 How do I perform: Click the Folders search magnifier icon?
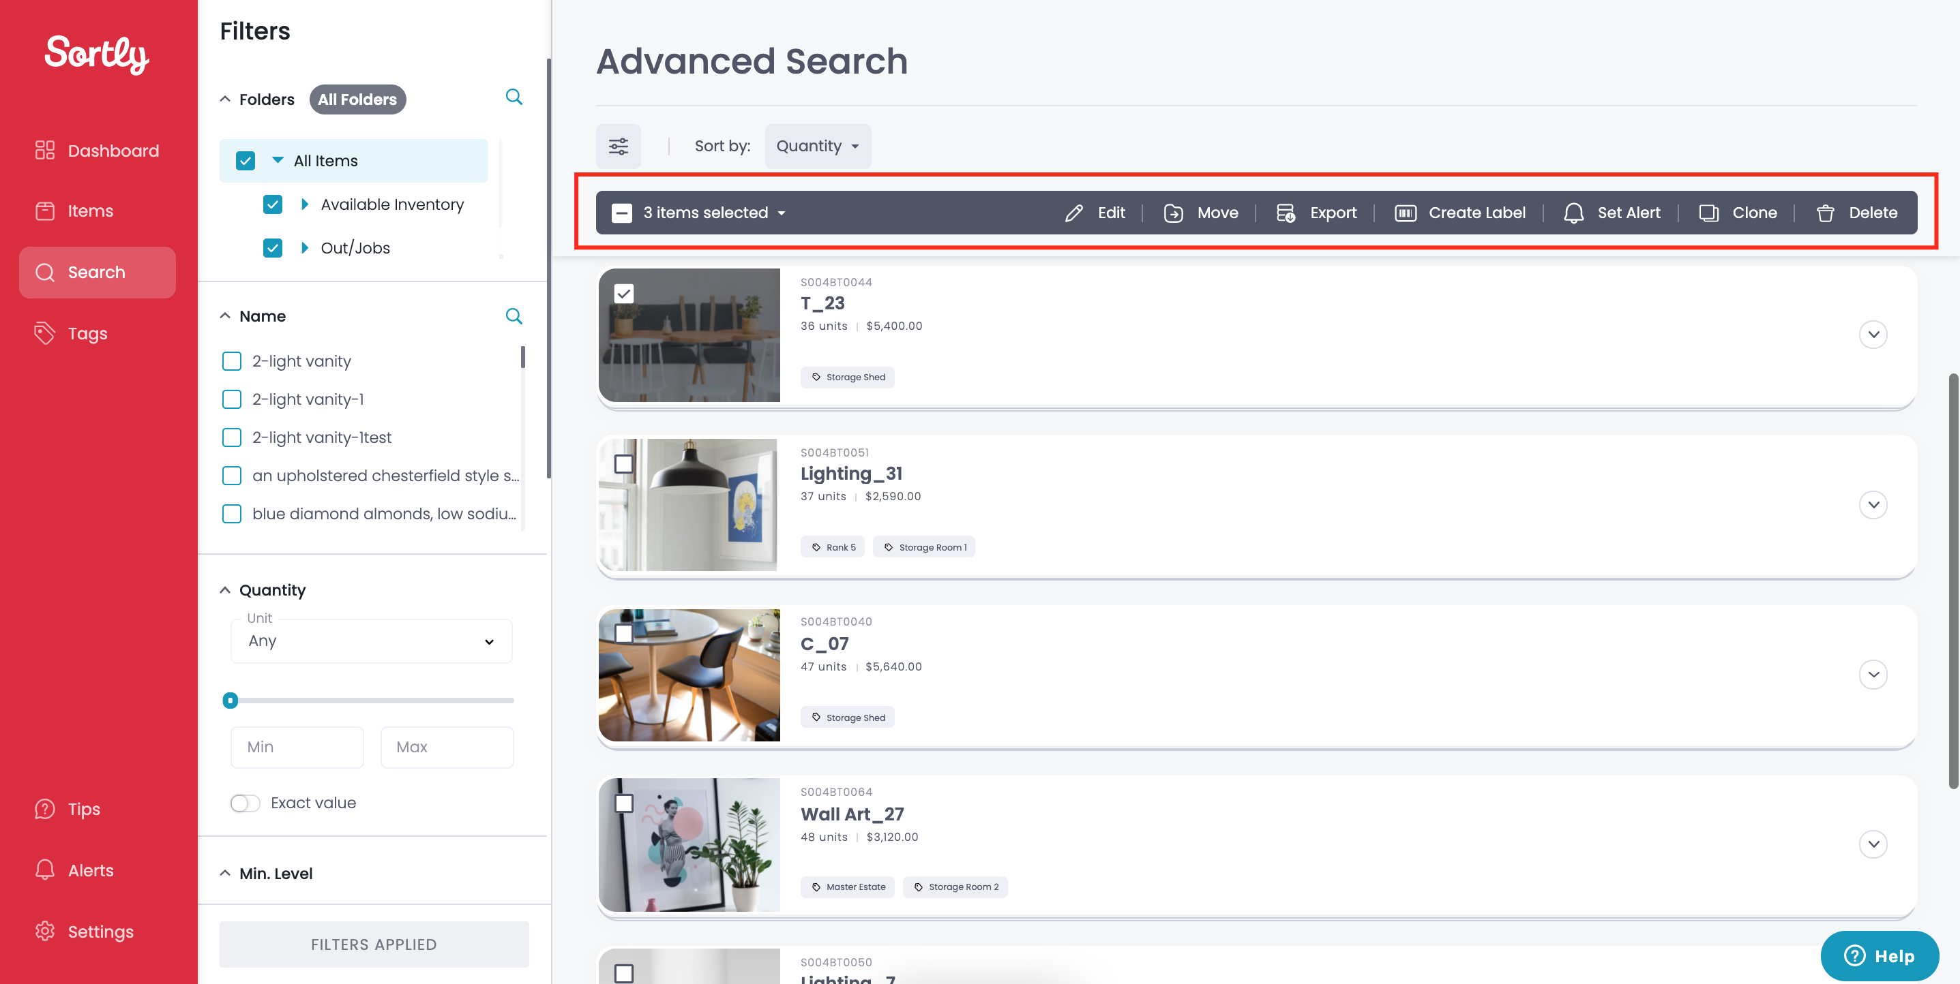(514, 97)
